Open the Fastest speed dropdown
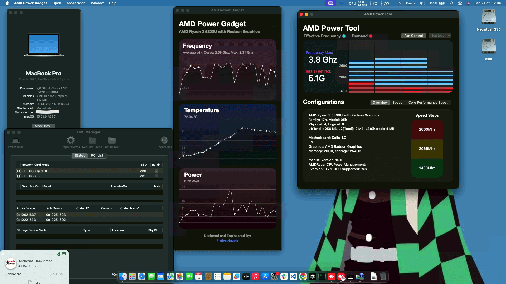 [x=440, y=35]
